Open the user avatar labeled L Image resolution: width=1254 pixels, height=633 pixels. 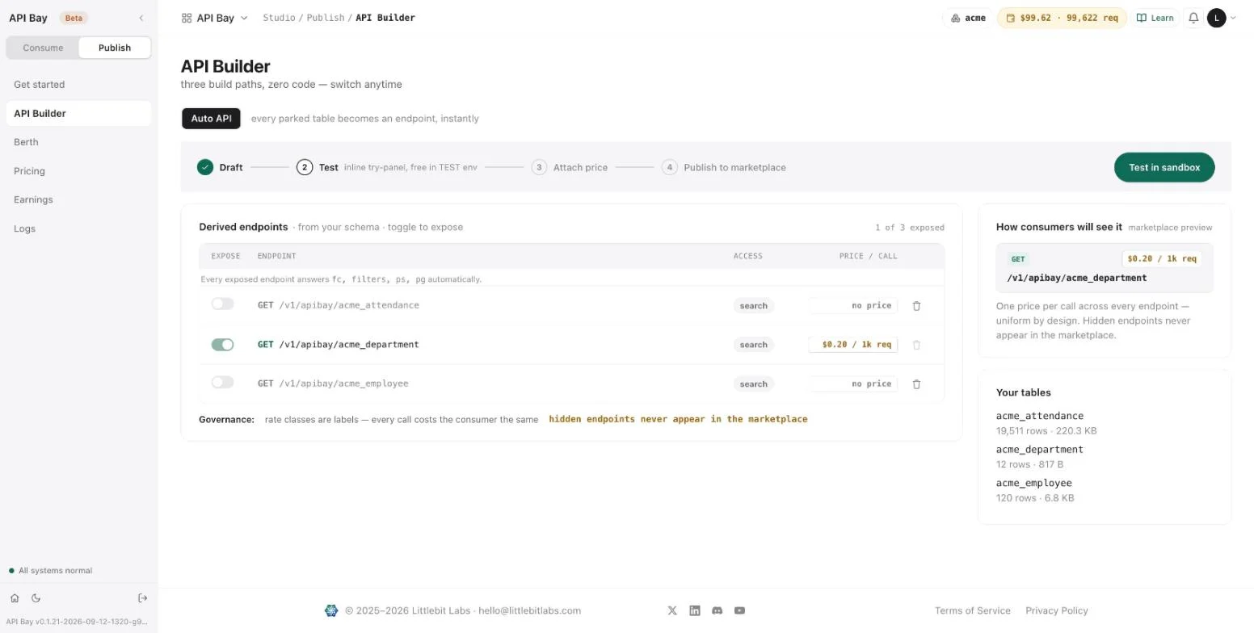point(1217,18)
